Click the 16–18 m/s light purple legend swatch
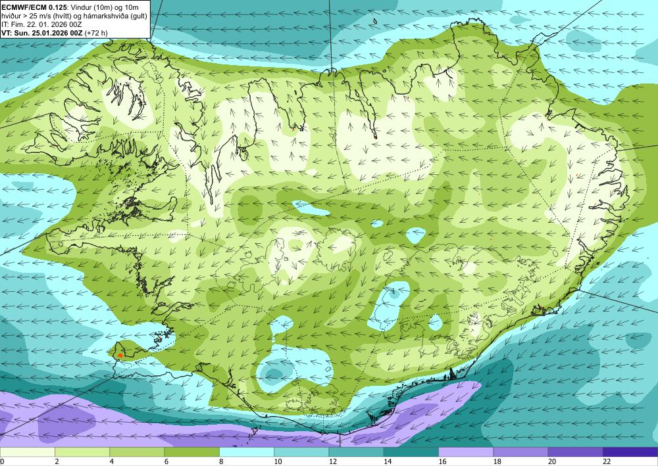The height and width of the screenshot is (466, 658). tap(467, 452)
